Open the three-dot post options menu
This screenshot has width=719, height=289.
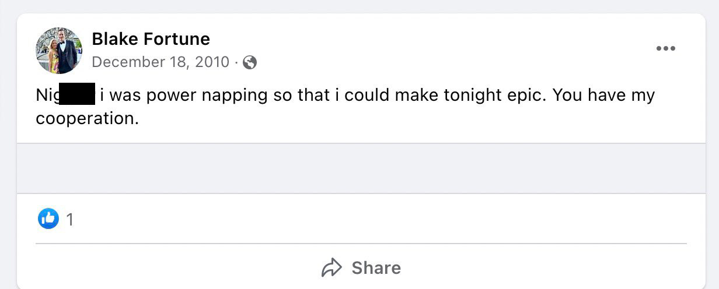click(665, 48)
